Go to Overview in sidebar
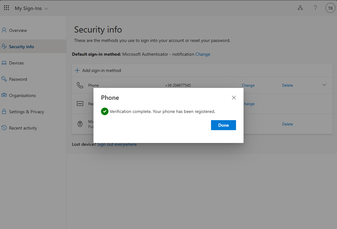 pyautogui.click(x=18, y=30)
